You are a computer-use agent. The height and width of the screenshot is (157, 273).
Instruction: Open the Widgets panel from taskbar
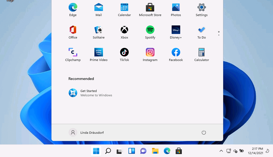pos(131,151)
